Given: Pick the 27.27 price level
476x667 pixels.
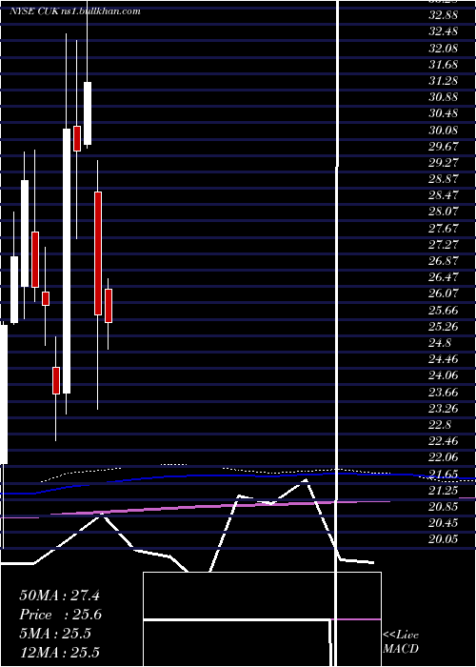Looking at the screenshot, I should 443,244.
